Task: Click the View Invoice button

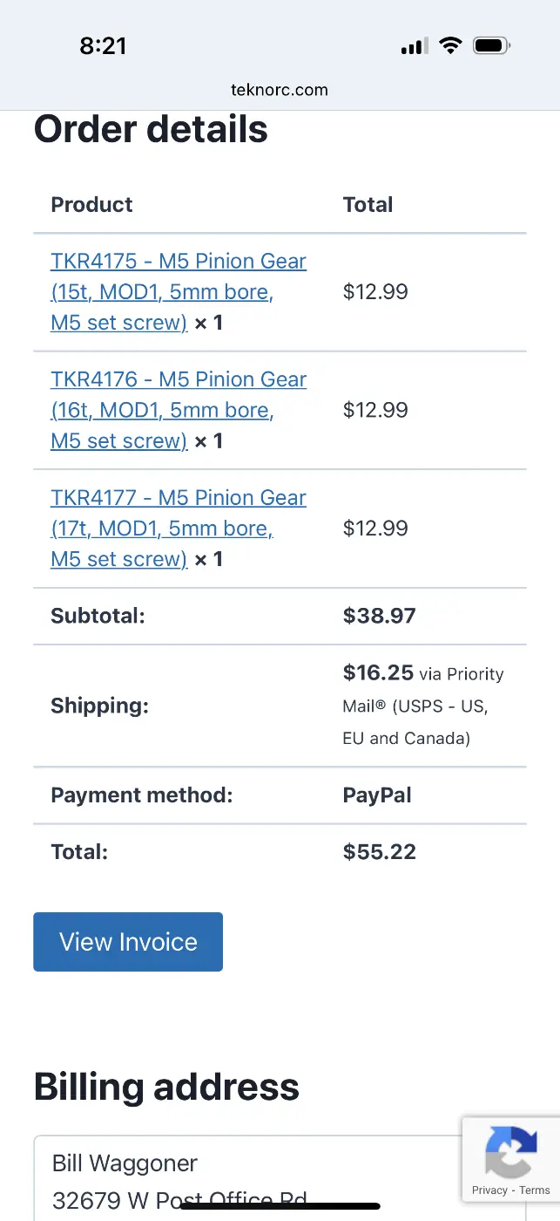Action: click(x=128, y=942)
